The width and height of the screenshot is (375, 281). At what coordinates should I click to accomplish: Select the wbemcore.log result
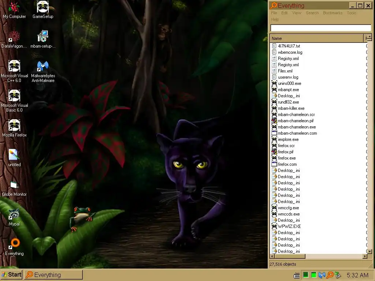[x=290, y=52]
